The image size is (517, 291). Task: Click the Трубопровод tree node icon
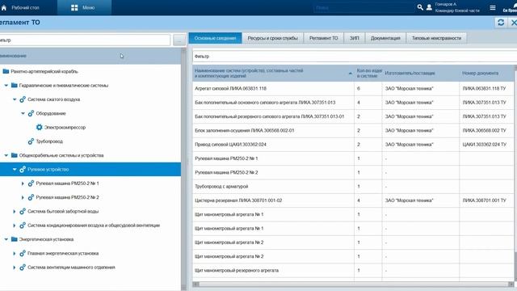(x=31, y=141)
